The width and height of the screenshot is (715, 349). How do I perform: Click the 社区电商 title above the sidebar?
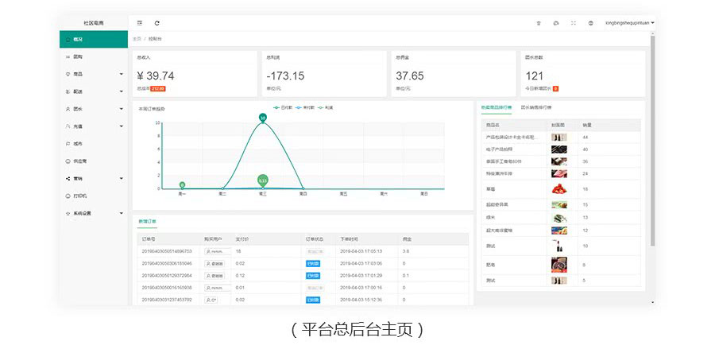coord(94,23)
